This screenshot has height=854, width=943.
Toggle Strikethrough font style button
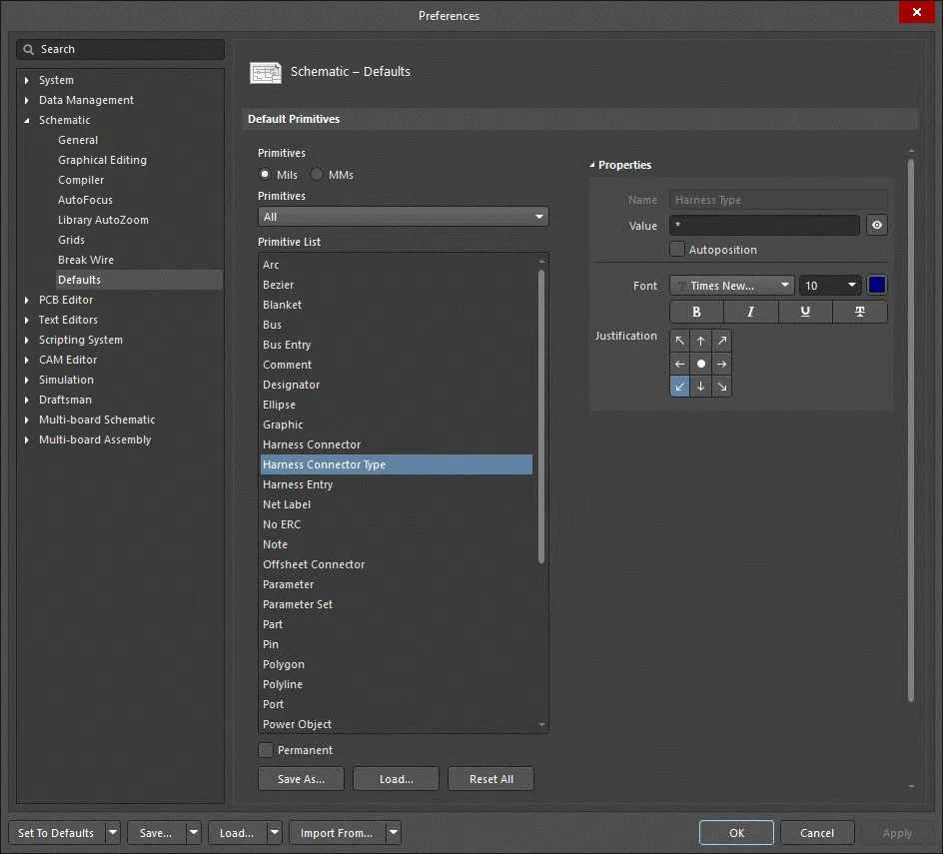pos(860,312)
